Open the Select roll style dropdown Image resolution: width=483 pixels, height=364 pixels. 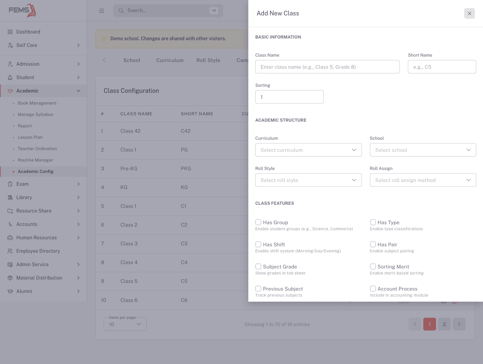point(309,180)
